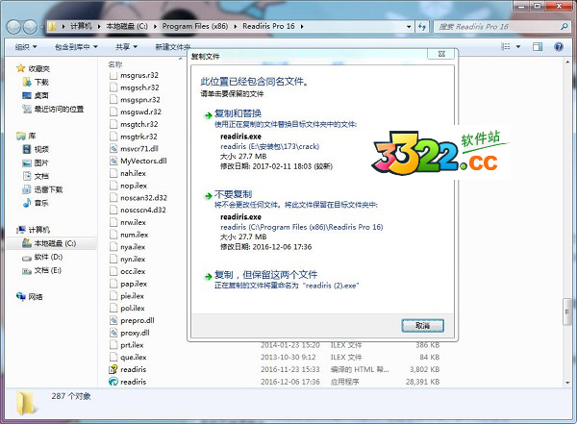Click 计算机 in the address breadcrumb
This screenshot has height=424, width=577.
point(81,26)
